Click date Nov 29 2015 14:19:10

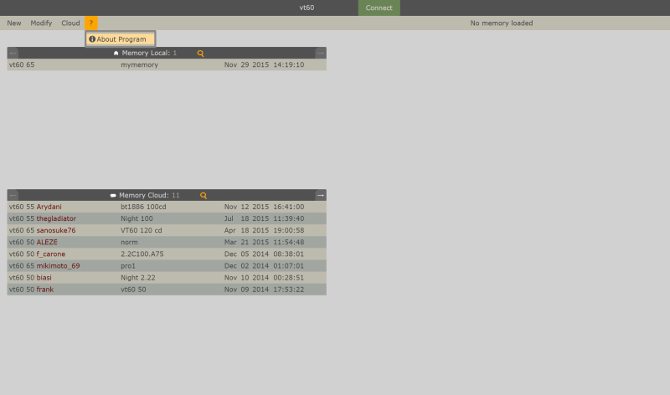click(264, 65)
